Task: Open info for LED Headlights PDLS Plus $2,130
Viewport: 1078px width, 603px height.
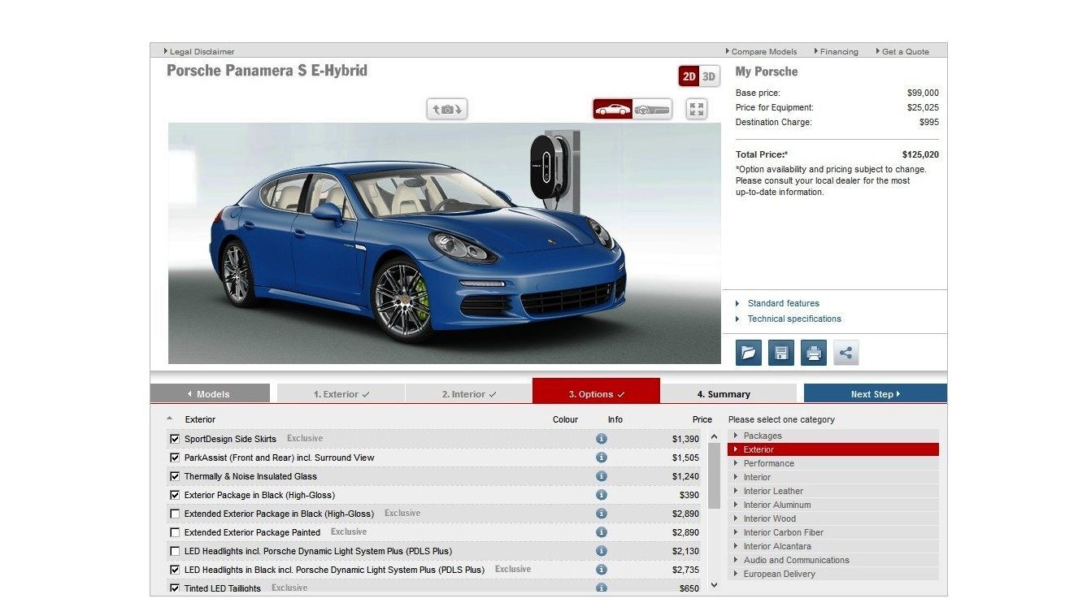Action: (x=602, y=551)
